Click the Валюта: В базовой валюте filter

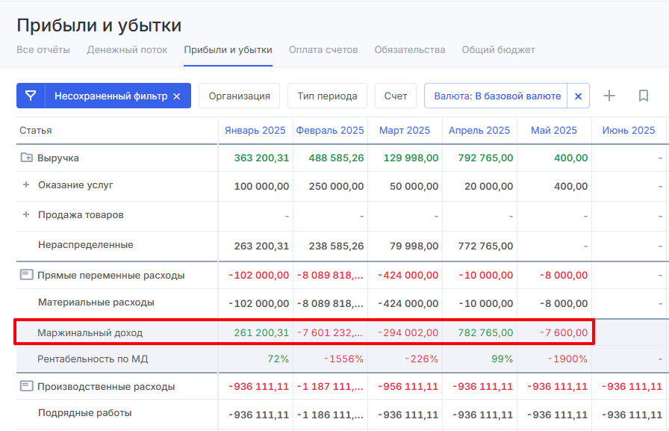click(497, 96)
